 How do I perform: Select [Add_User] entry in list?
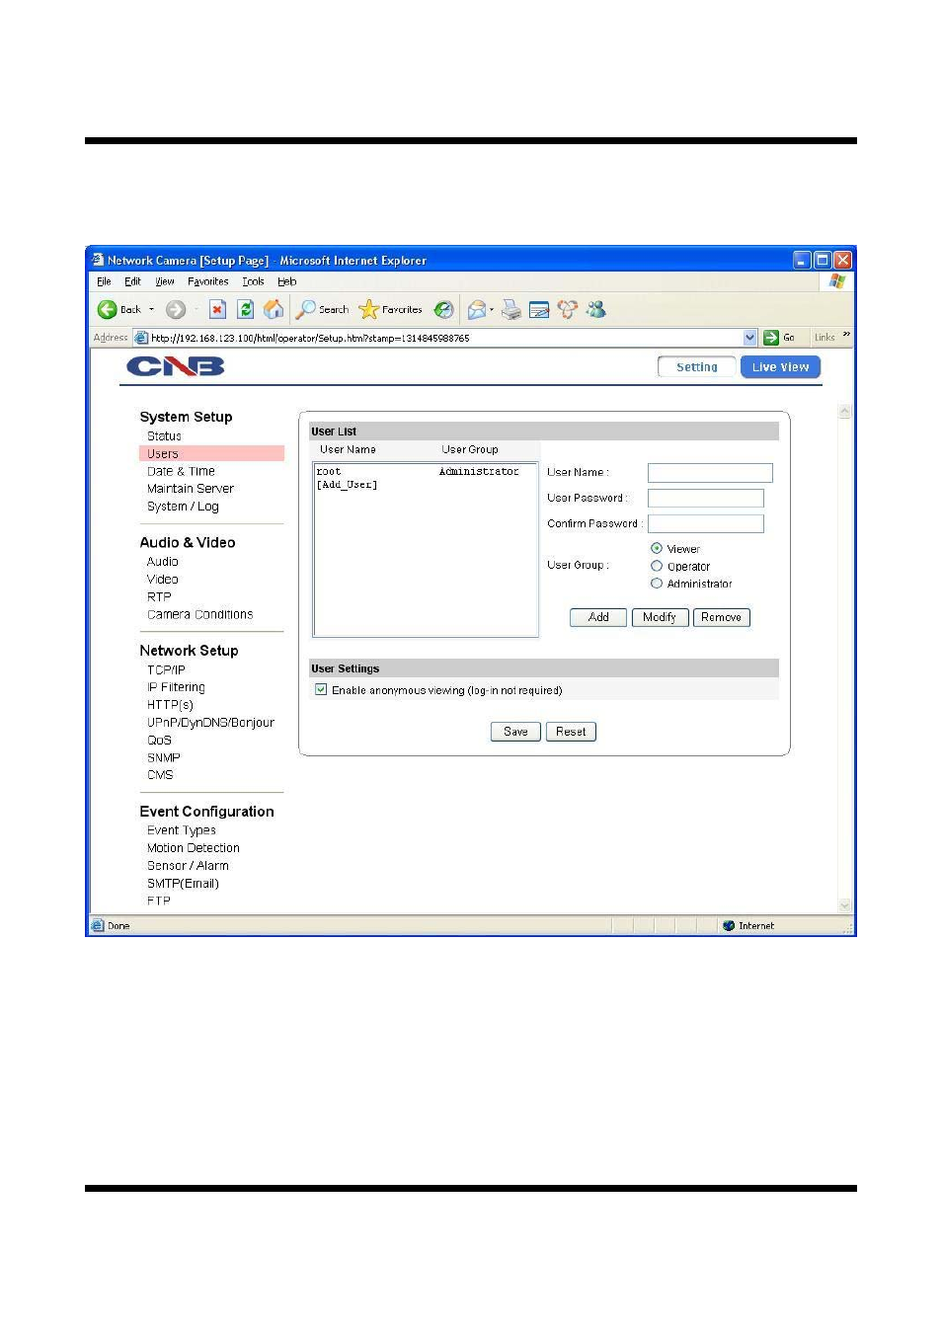[x=348, y=485]
